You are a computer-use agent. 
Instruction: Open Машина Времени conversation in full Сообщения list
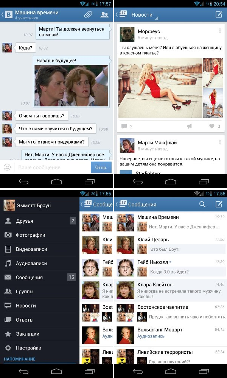(171, 223)
